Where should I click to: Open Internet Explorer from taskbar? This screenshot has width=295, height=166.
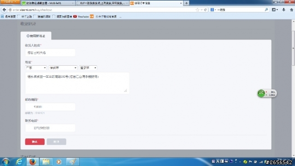19,162
